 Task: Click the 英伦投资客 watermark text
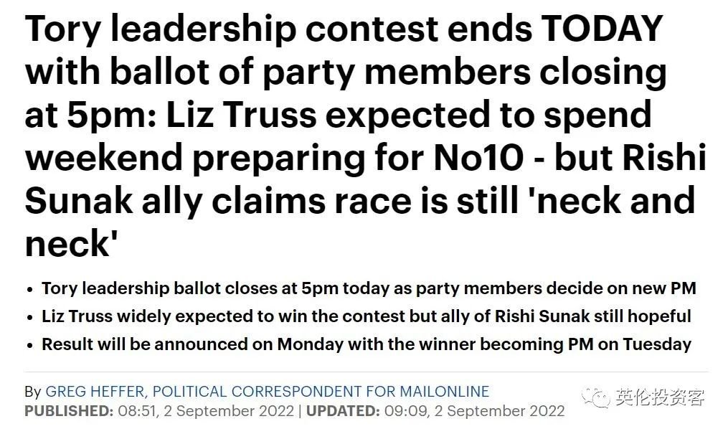tap(660, 397)
